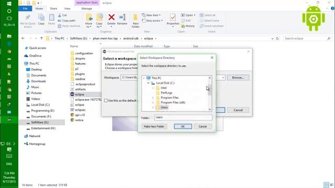Click Invert selection in ribbon
This screenshot has width=335, height=188.
pyautogui.click(x=211, y=26)
